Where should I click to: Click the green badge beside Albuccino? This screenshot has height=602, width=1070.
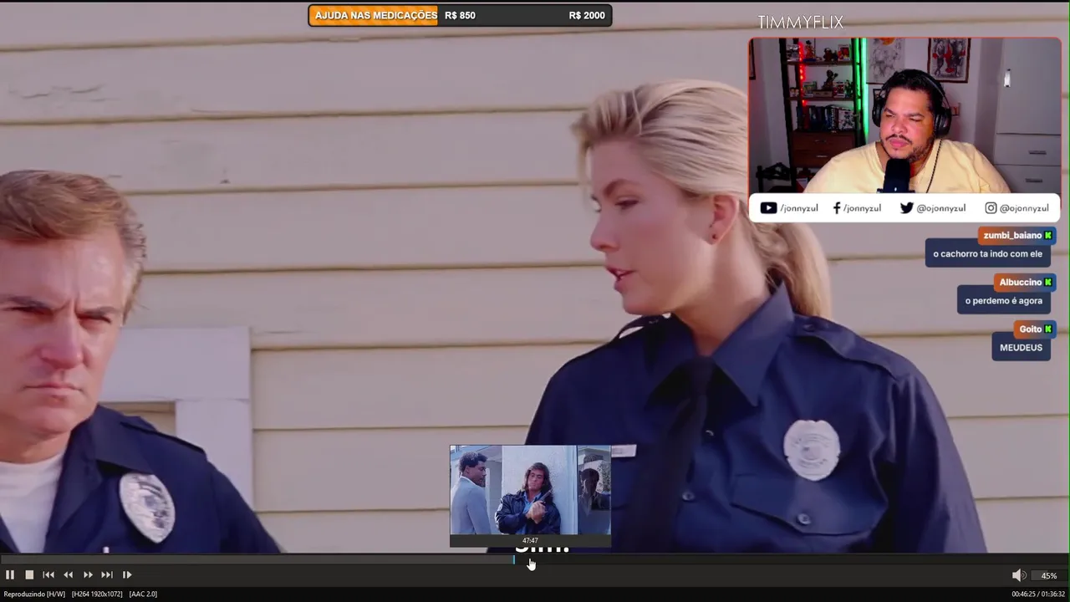click(x=1048, y=283)
